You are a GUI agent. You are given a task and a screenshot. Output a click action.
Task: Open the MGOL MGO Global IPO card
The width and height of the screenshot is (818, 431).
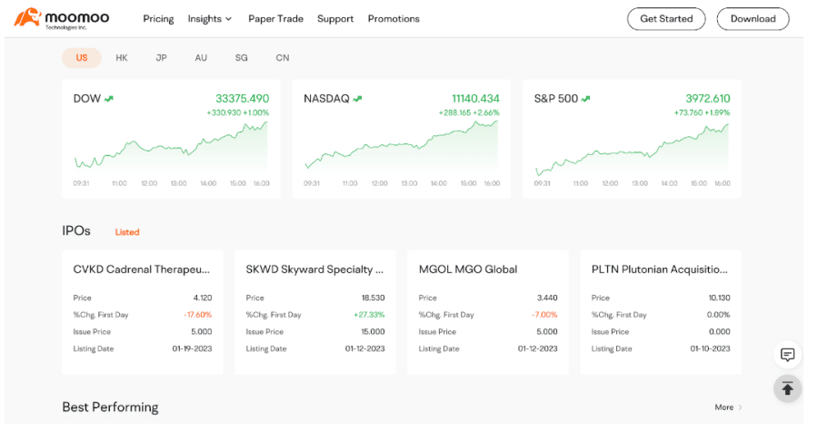(488, 312)
